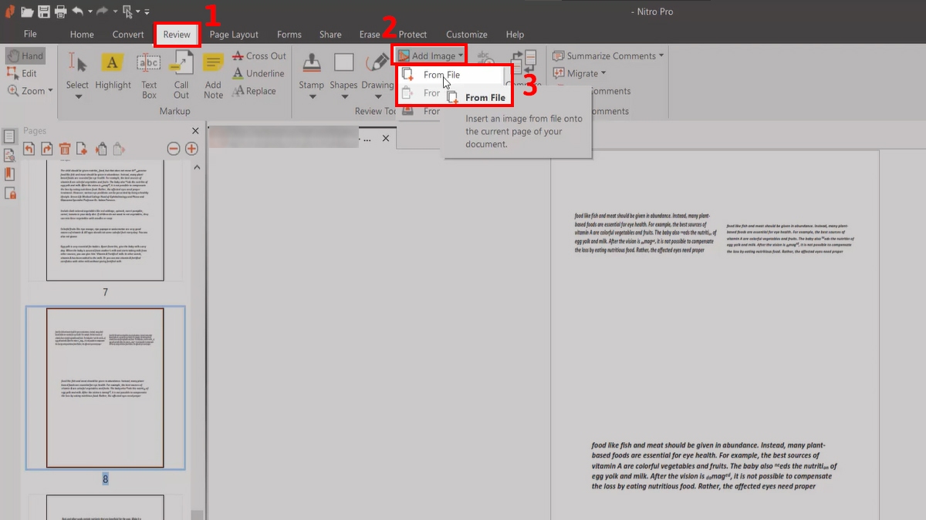Viewport: 926px width, 520px height.
Task: Open the Add Image dropdown
Action: click(431, 55)
